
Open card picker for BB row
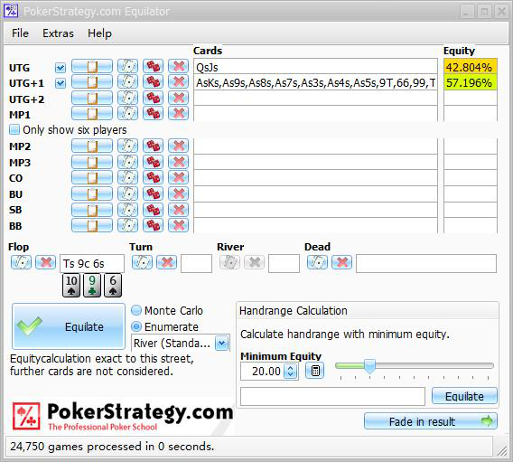pyautogui.click(x=128, y=225)
